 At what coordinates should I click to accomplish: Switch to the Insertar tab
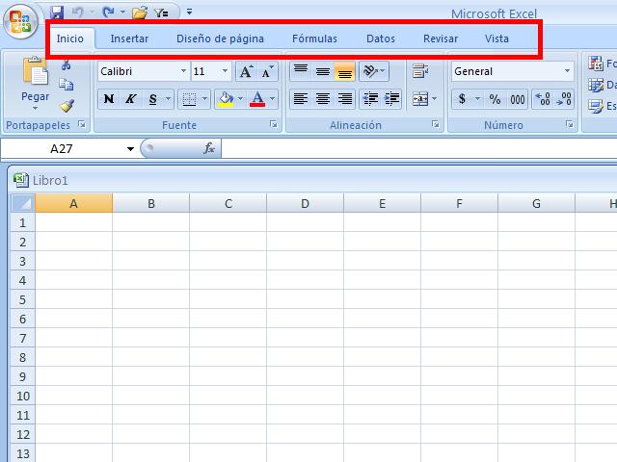coord(129,39)
